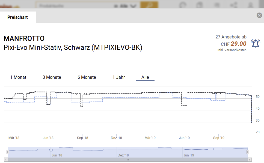The width and height of the screenshot is (264, 163).
Task: Click the scrollbar left arrow
Action: click(5, 159)
